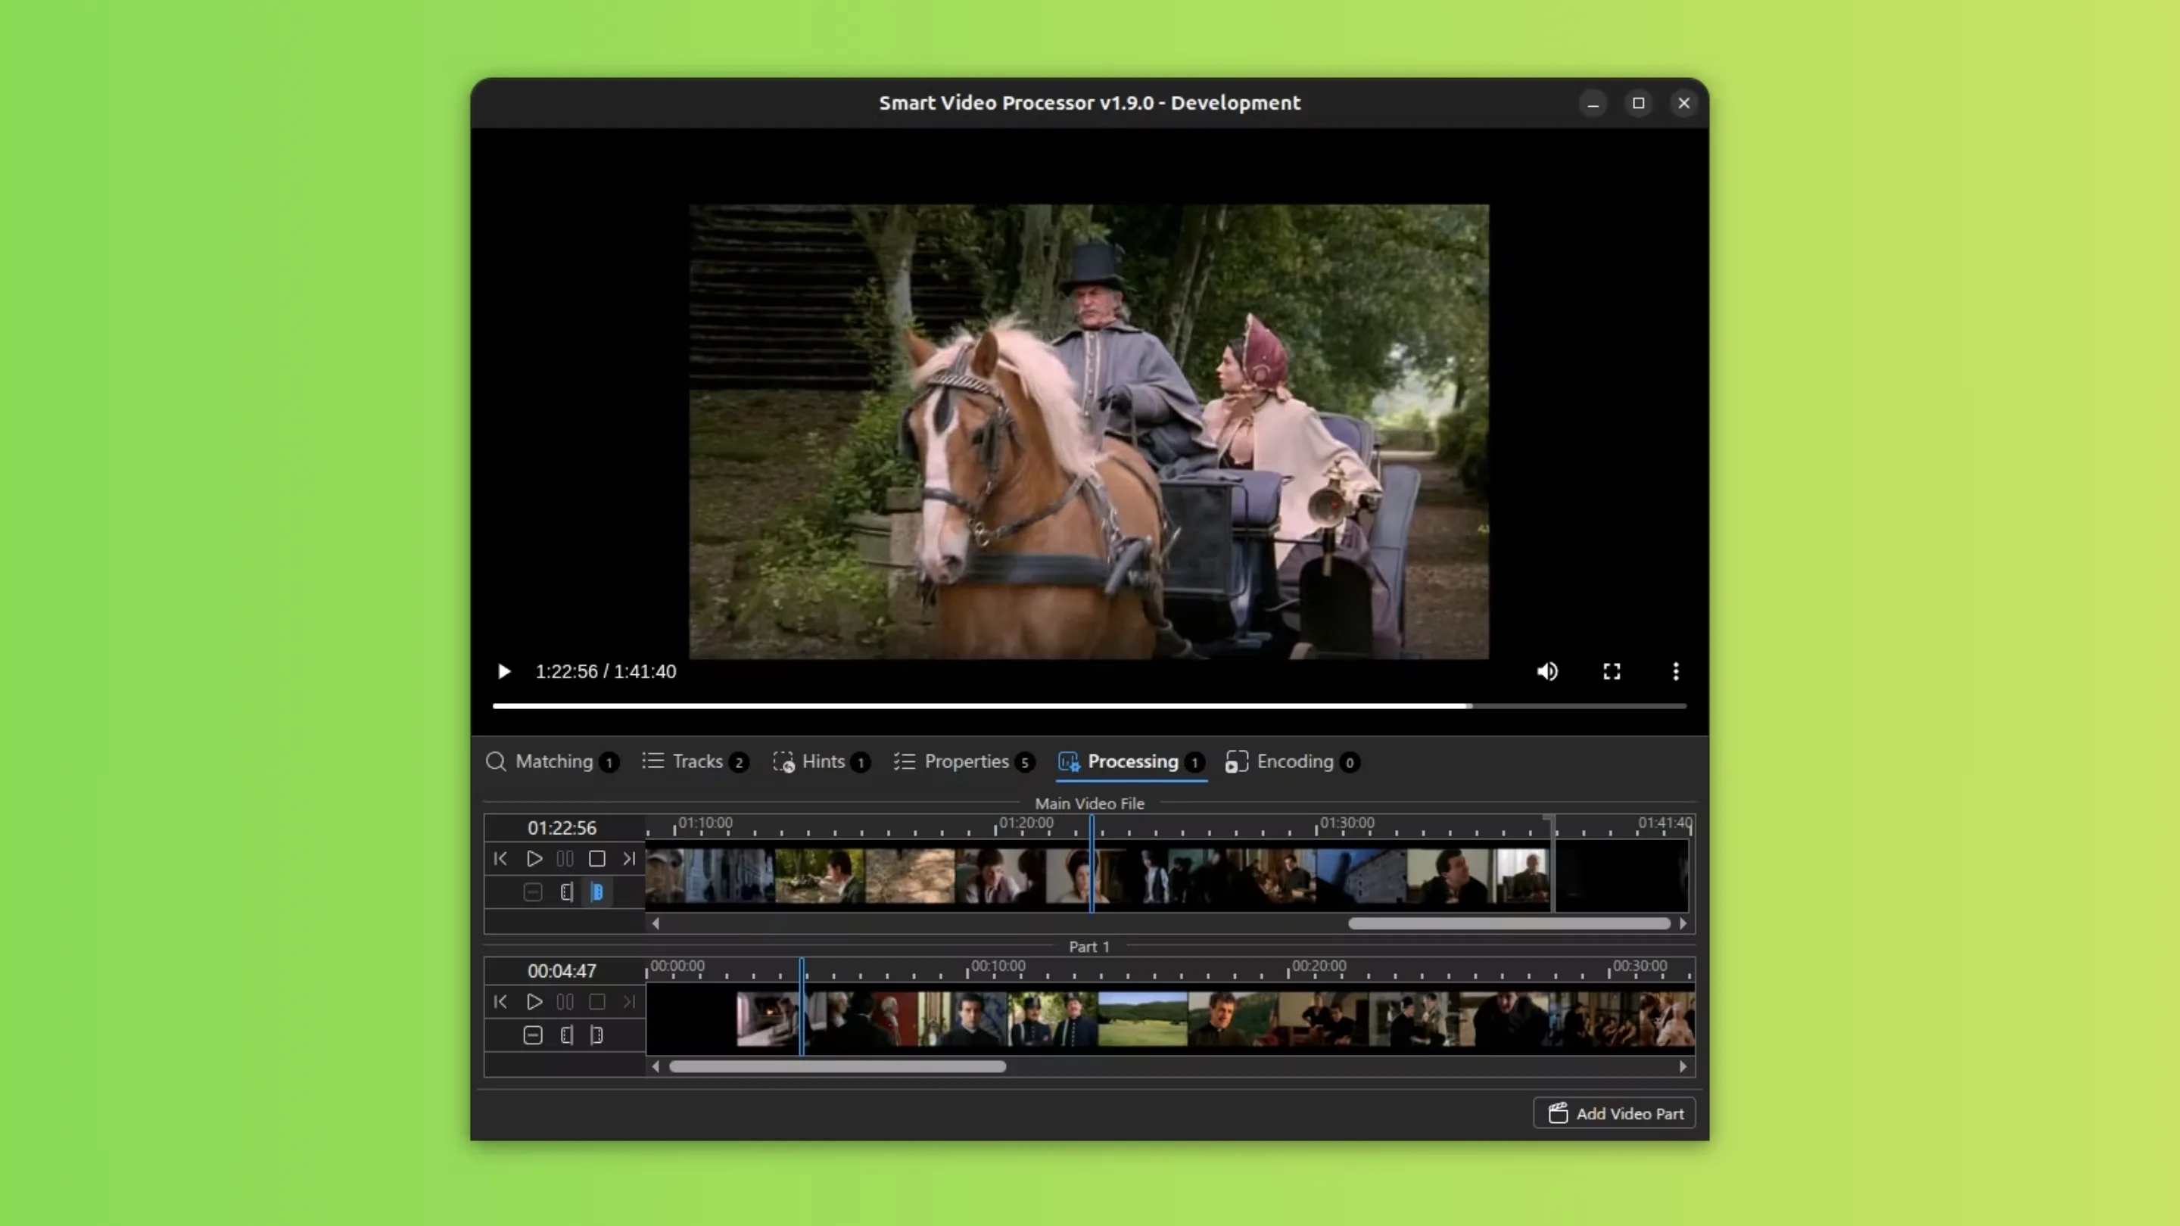Image resolution: width=2180 pixels, height=1226 pixels.
Task: Click the left scroll arrow of Main Video File timeline
Action: pyautogui.click(x=656, y=924)
